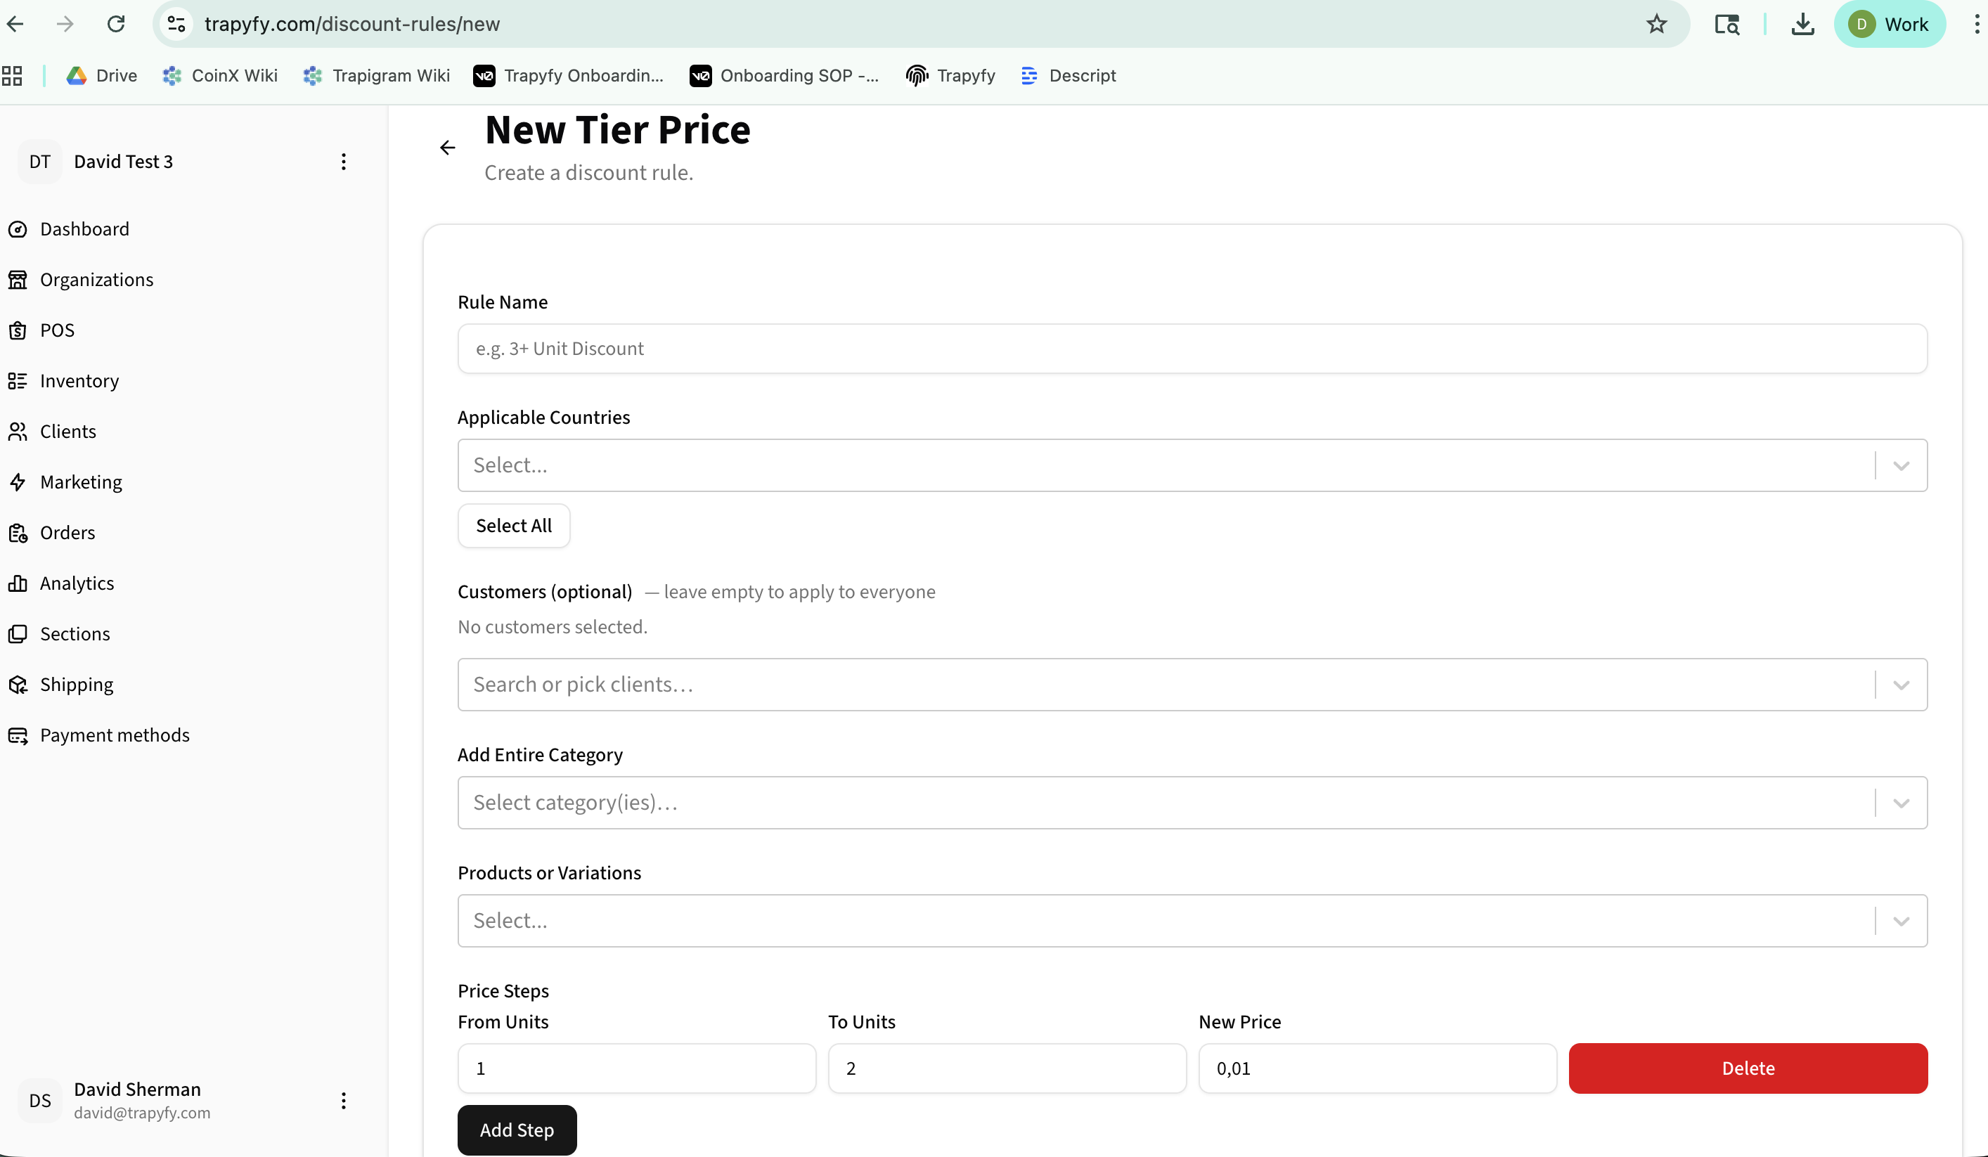Open David Test 3 options menu
This screenshot has width=1988, height=1157.
[x=343, y=162]
